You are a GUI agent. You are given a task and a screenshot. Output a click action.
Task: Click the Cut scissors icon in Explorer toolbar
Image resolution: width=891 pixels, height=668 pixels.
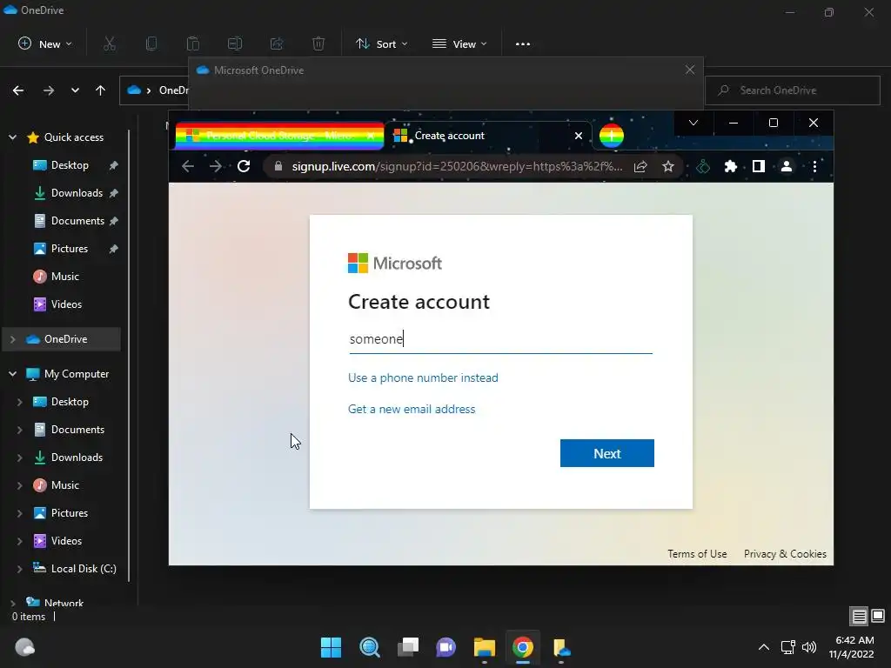pos(110,43)
